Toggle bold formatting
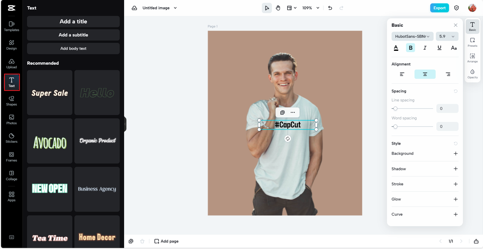This screenshot has height=249, width=483. tap(411, 48)
